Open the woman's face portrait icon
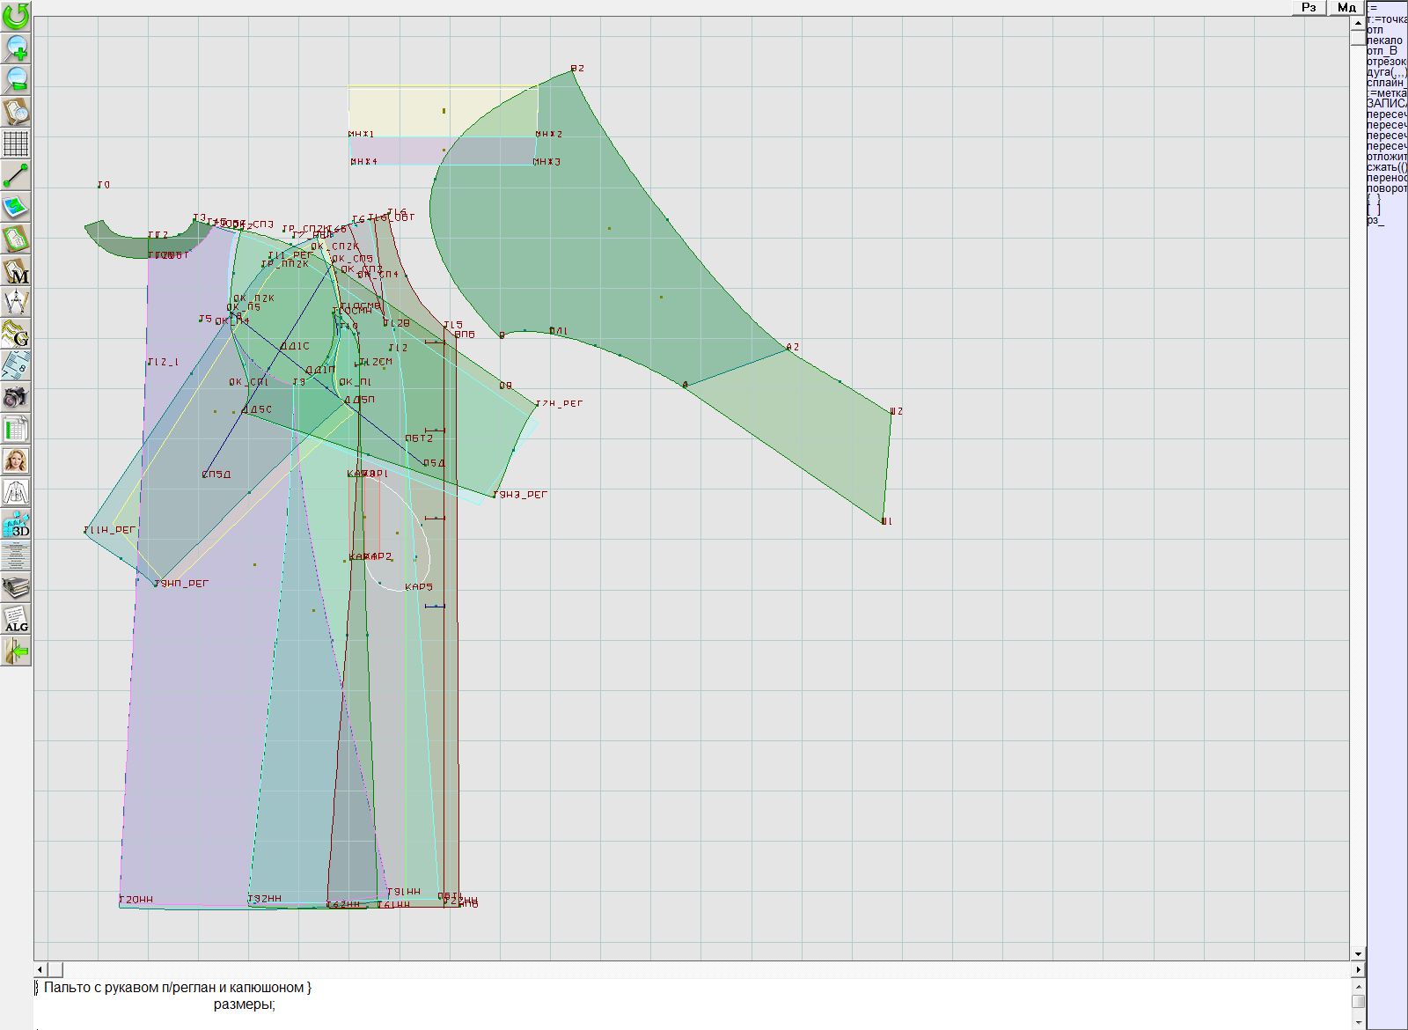The height and width of the screenshot is (1030, 1408). click(16, 460)
